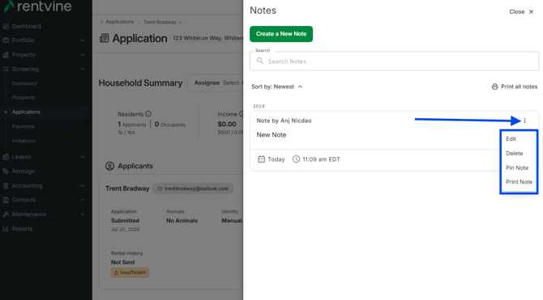Click the Trent Bradway applicant name
The width and height of the screenshot is (543, 300).
(127, 188)
